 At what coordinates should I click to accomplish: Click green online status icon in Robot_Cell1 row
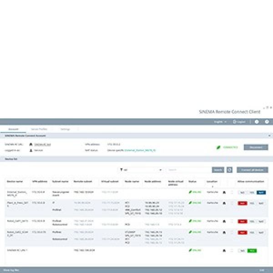coord(190,221)
